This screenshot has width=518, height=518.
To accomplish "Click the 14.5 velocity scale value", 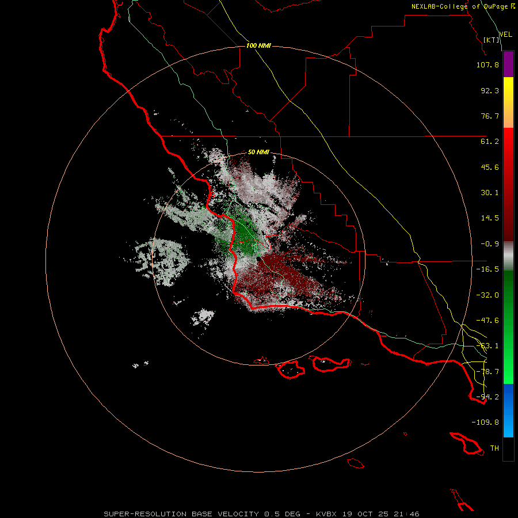I will (490, 218).
